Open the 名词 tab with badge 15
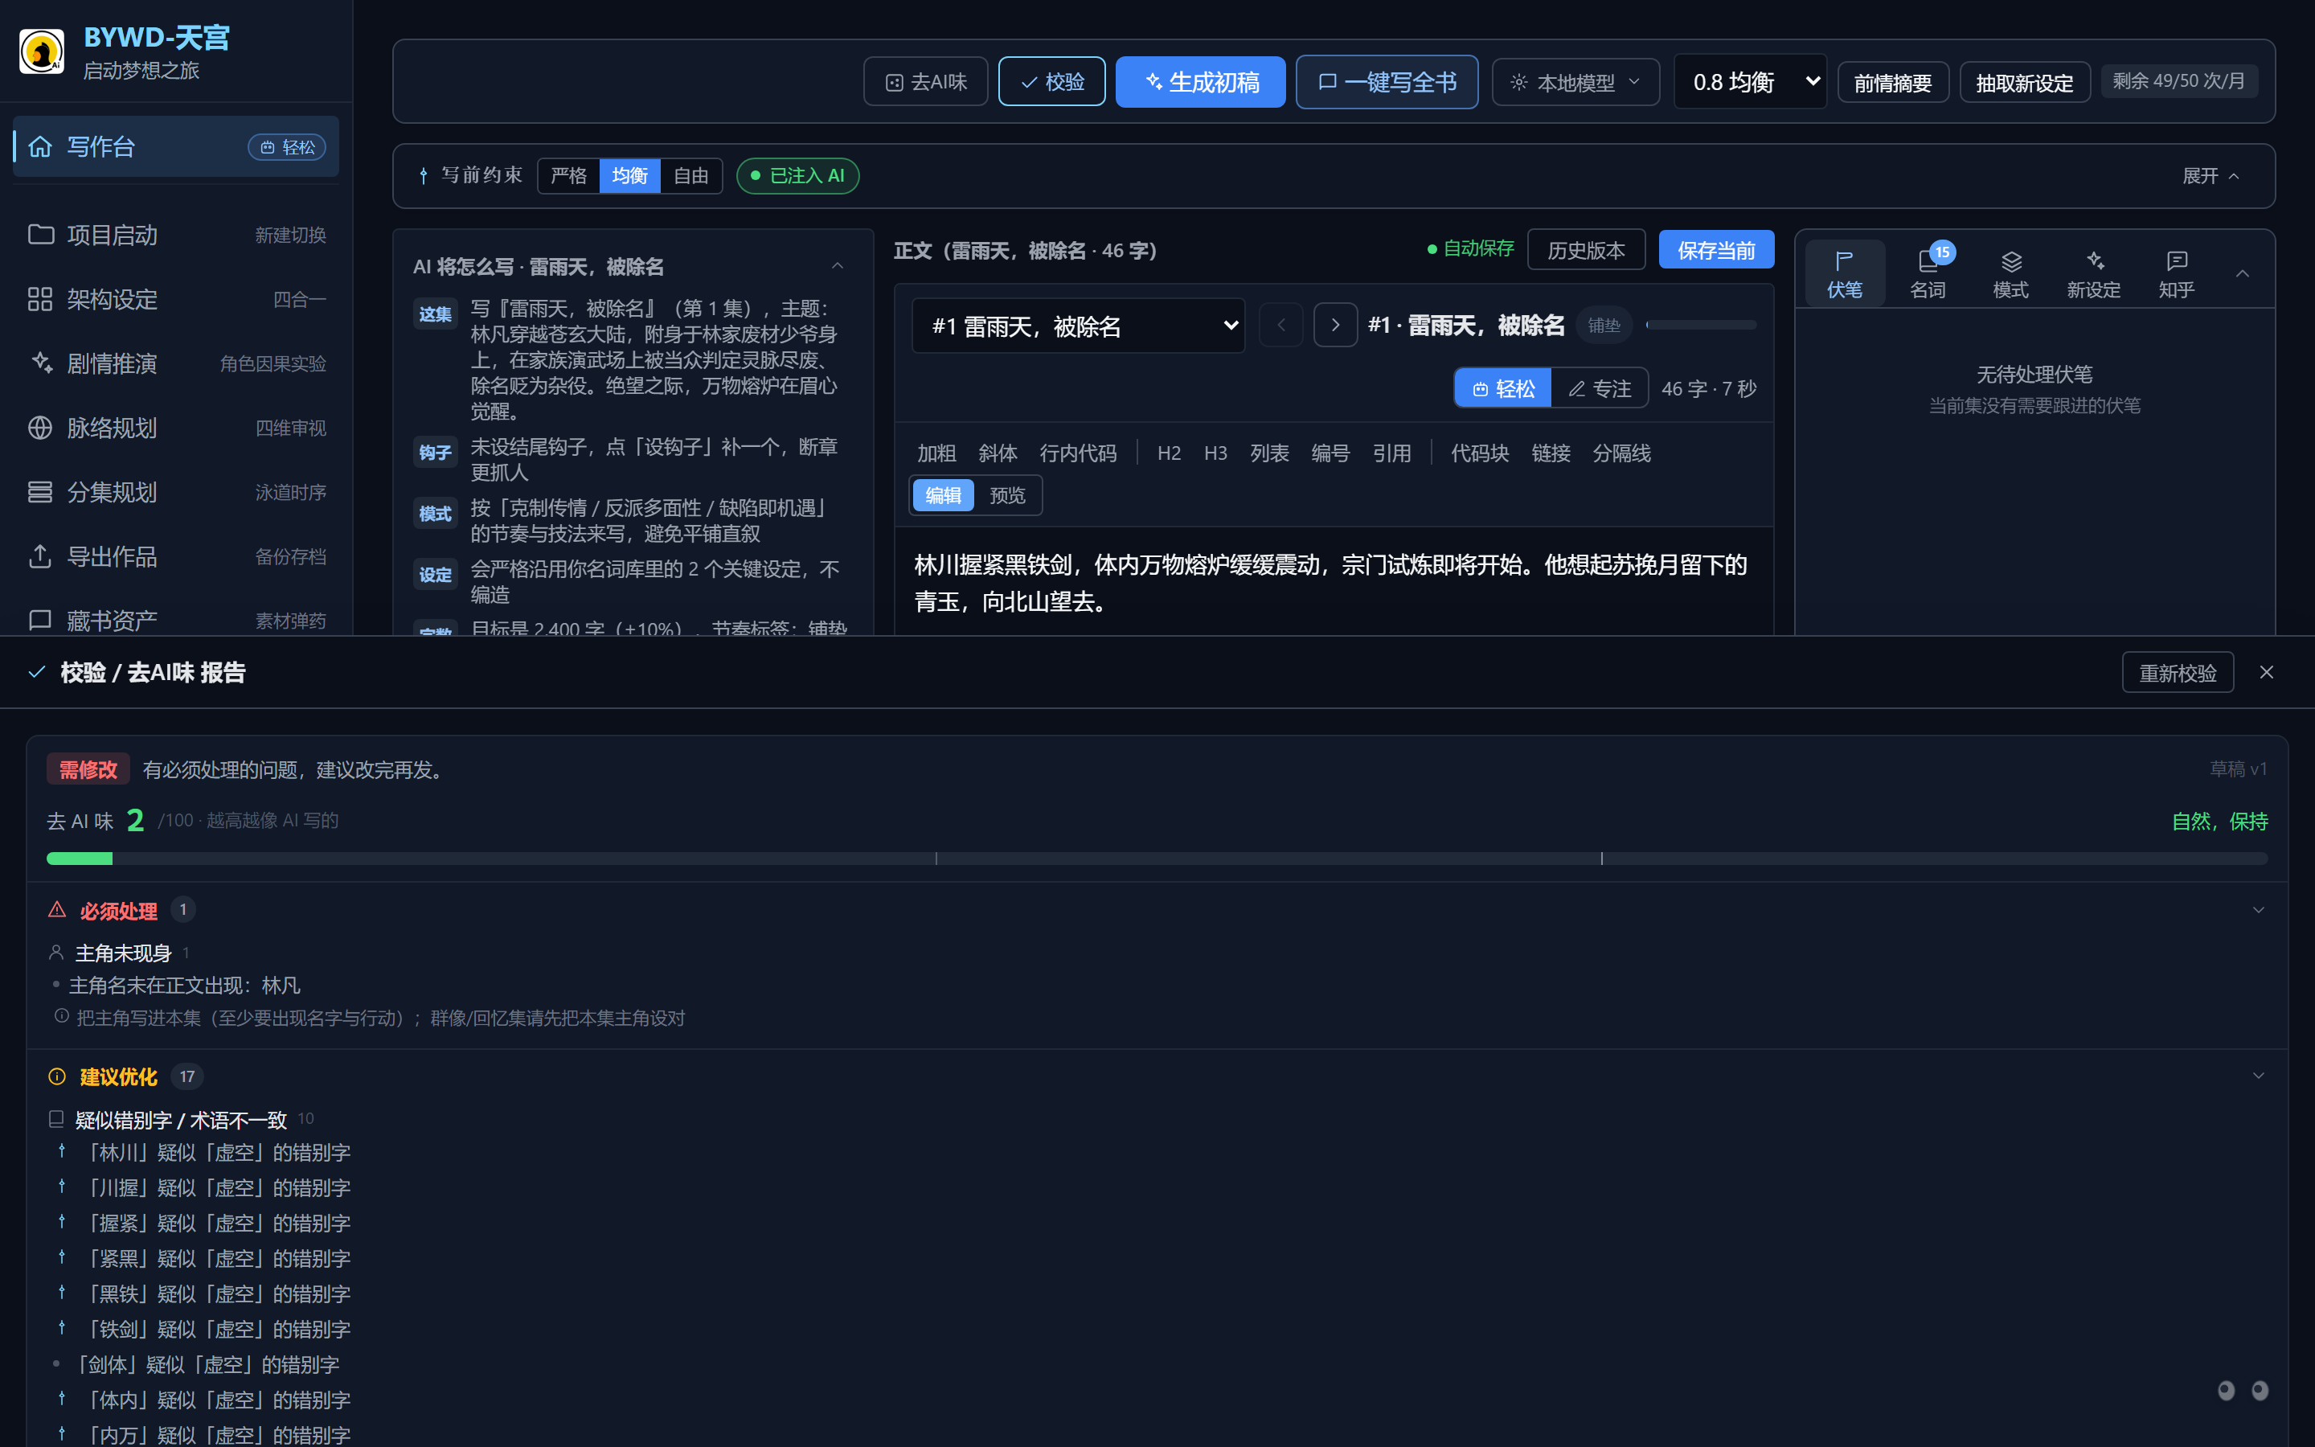2315x1447 pixels. 1928,275
